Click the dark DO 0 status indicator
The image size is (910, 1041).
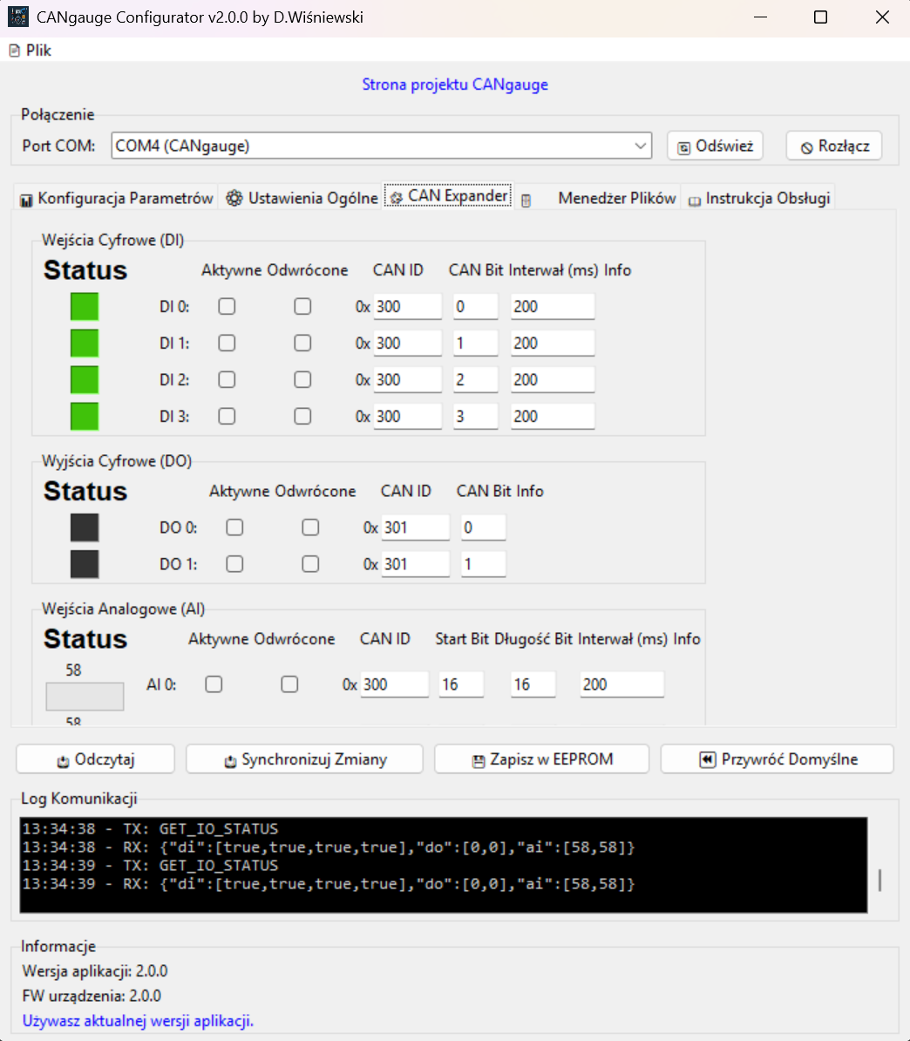click(x=85, y=527)
